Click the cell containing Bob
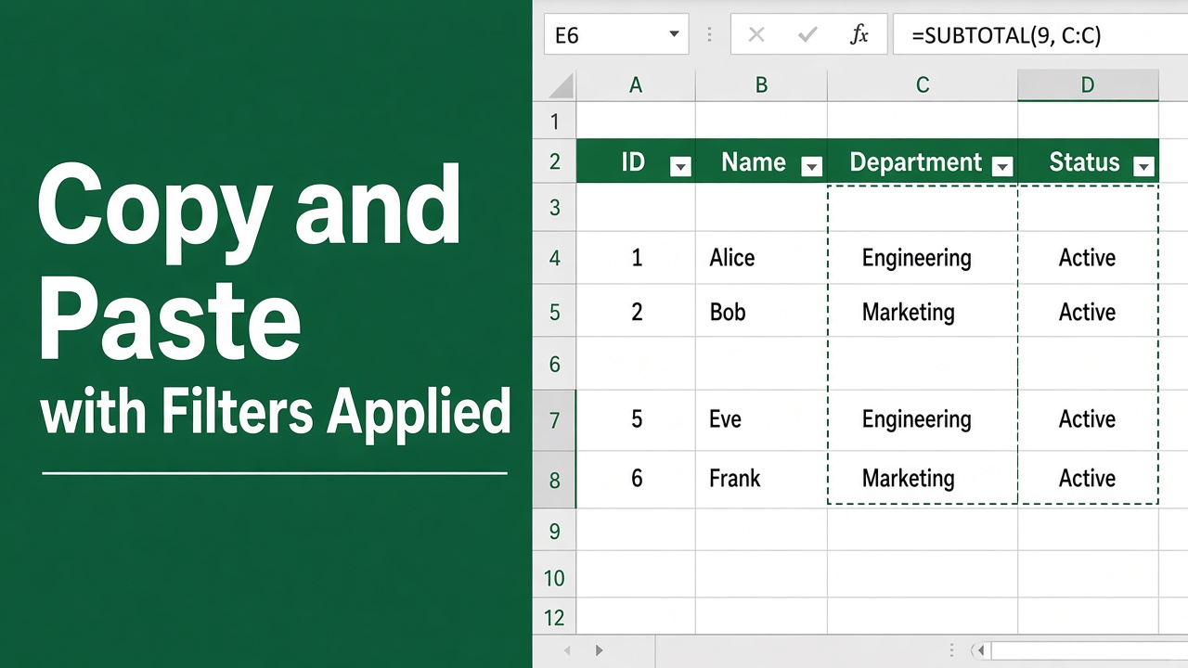The height and width of the screenshot is (668, 1188). click(761, 311)
